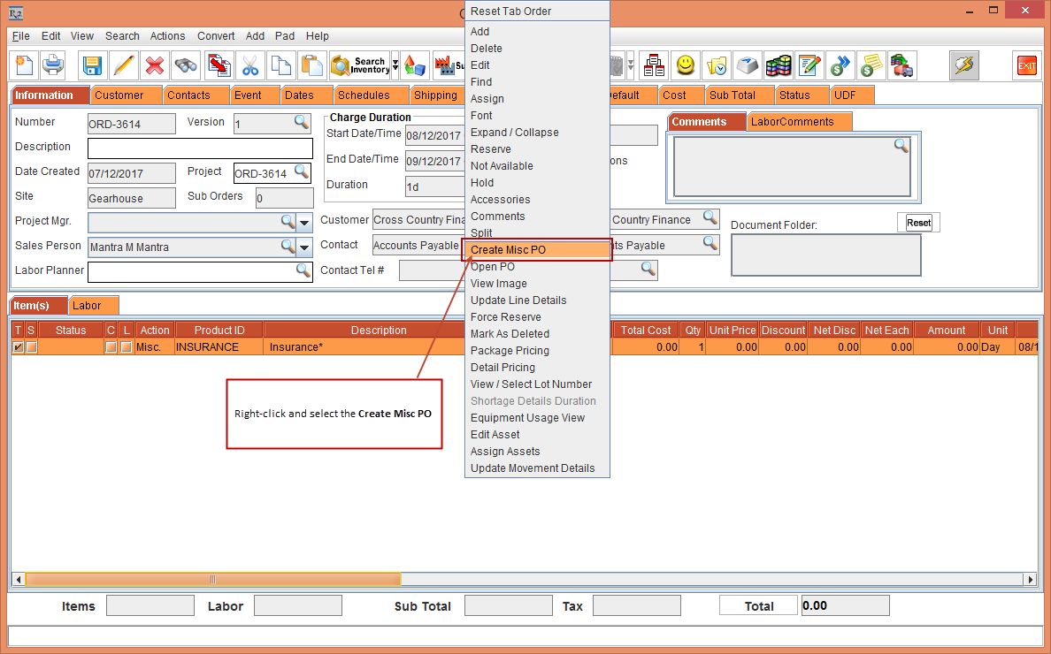Click the dollar with blue arrows icon
This screenshot has height=654, width=1051.
tap(840, 65)
